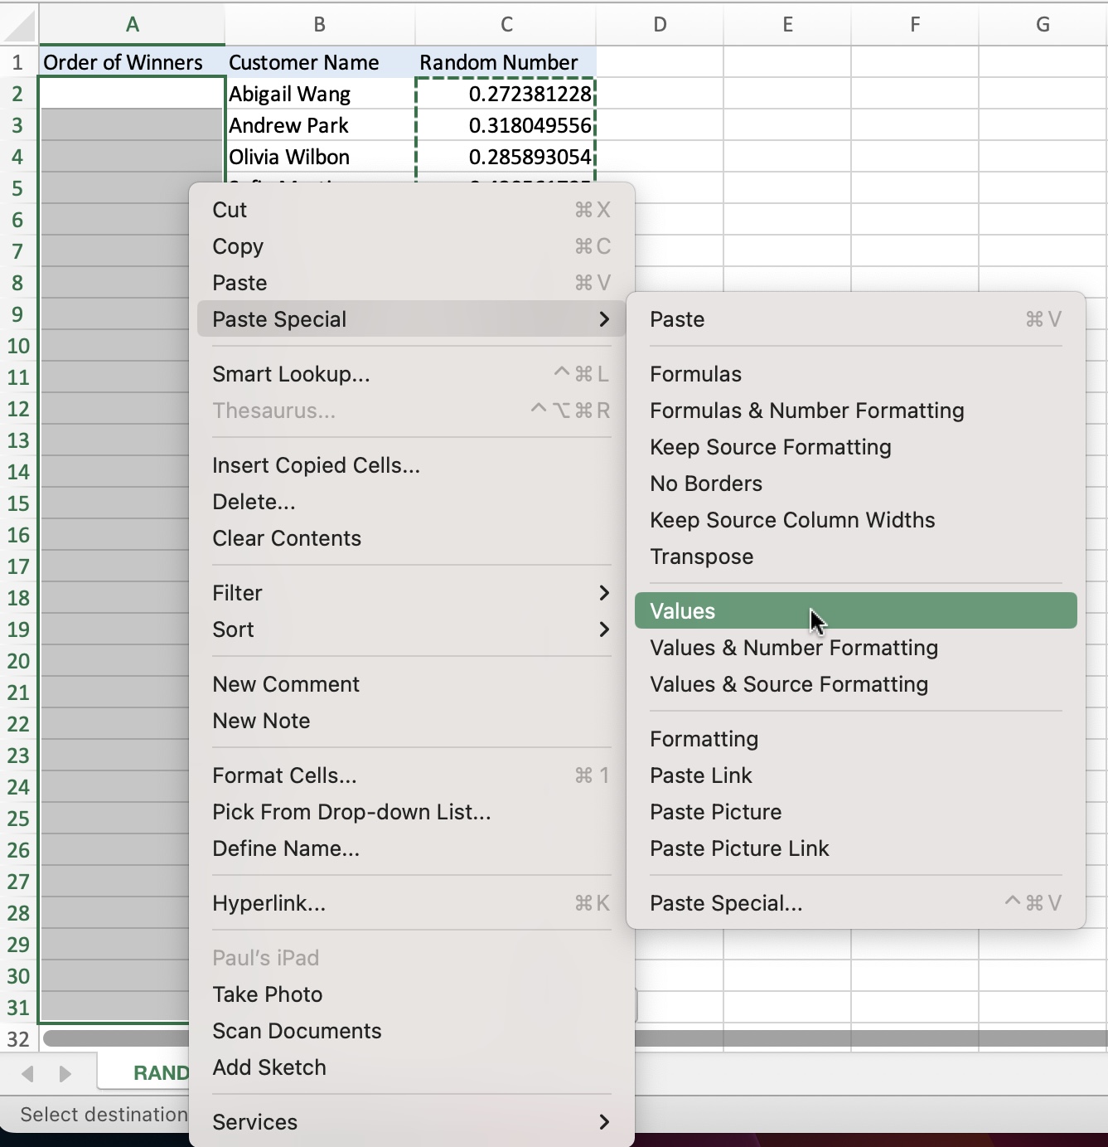Click cell 'Order of Winners'
Viewport: 1108px width, 1147px height.
(x=132, y=62)
